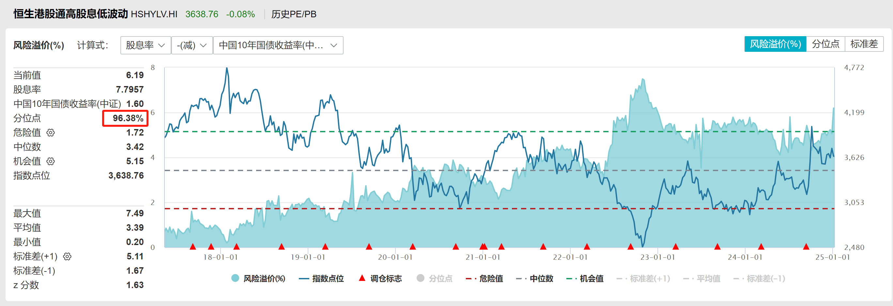Click the 指数点位 legend line icon

[304, 279]
